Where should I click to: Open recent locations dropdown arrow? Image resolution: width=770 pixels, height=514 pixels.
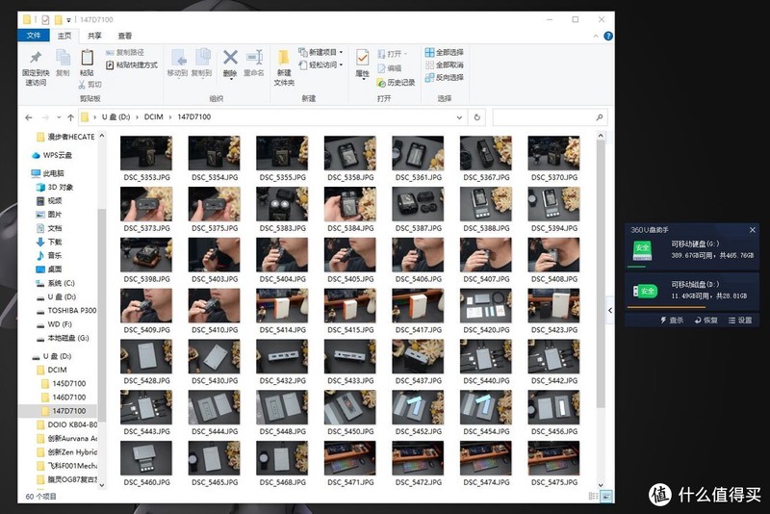tap(59, 117)
